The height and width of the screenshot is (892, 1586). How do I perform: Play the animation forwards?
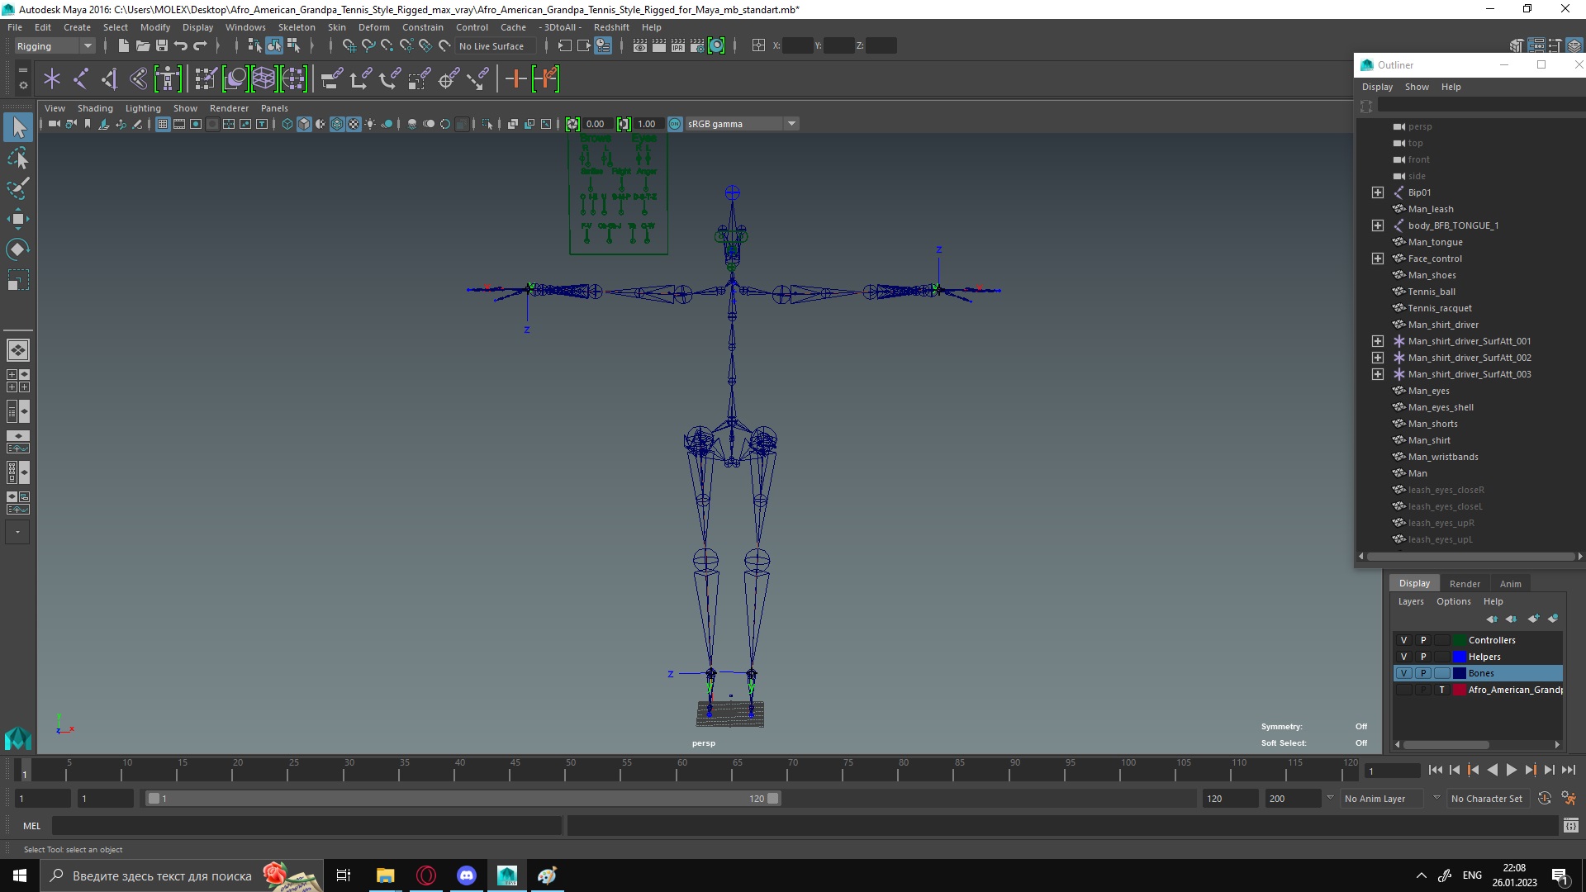click(x=1511, y=770)
